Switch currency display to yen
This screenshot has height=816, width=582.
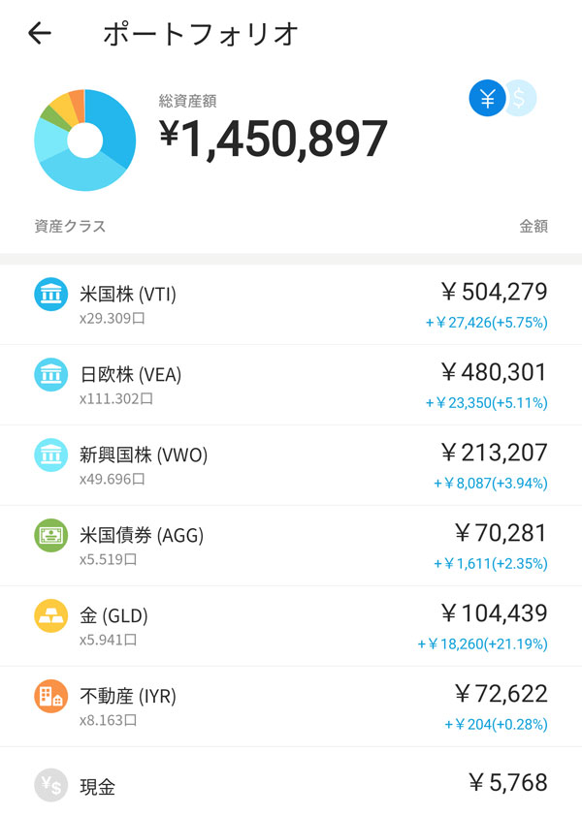(x=487, y=98)
